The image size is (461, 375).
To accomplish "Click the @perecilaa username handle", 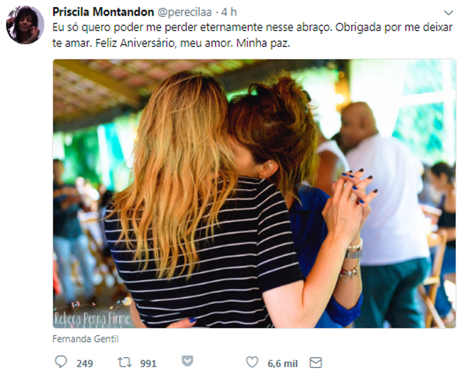I will 184,12.
